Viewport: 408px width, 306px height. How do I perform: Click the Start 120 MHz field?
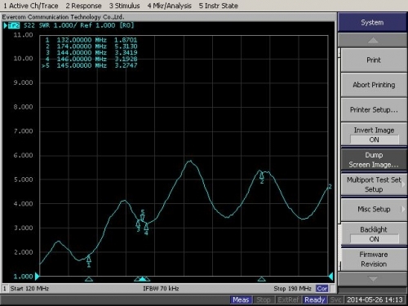[29, 289]
